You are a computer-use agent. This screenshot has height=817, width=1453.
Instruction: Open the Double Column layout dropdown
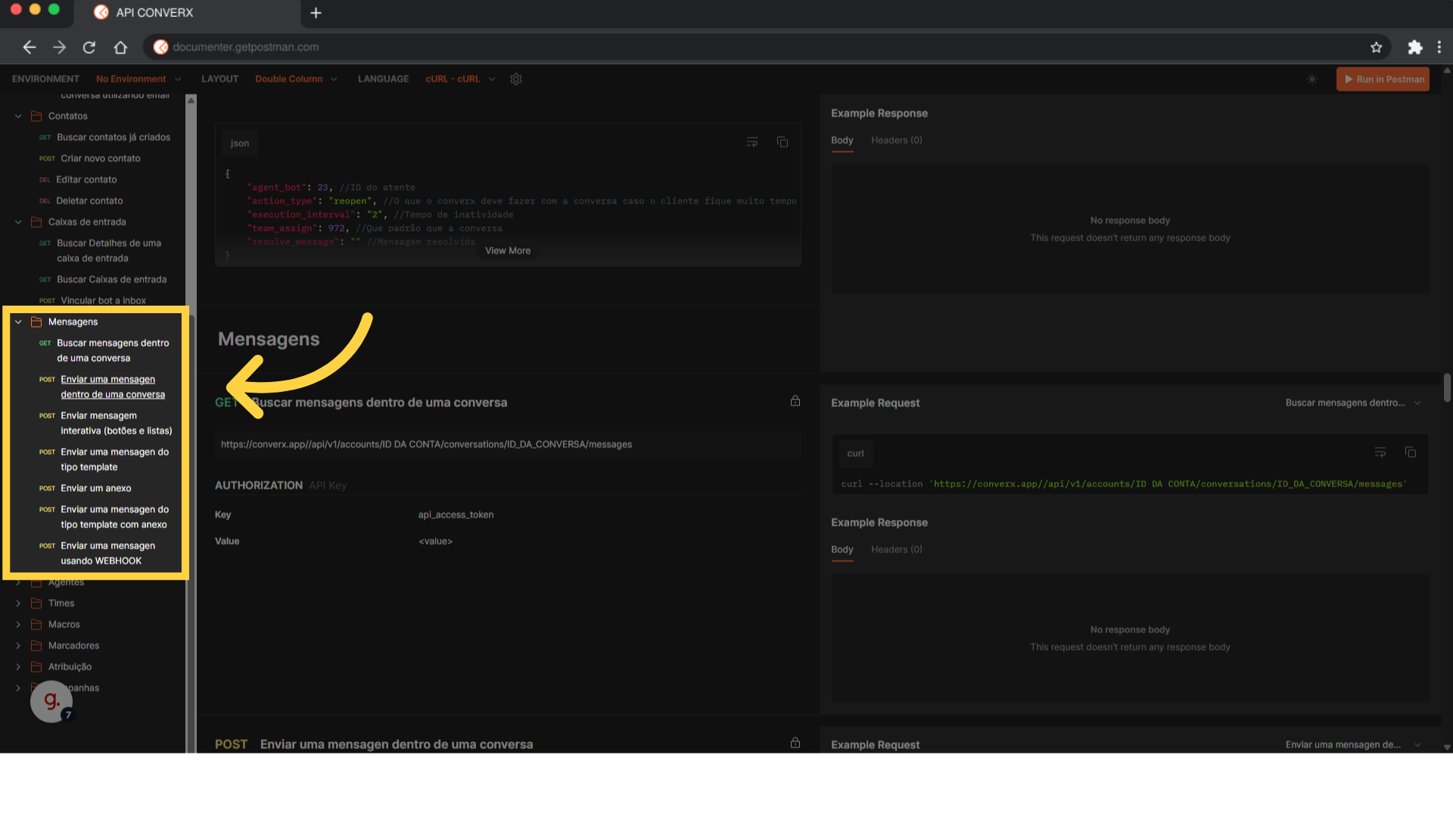point(296,79)
